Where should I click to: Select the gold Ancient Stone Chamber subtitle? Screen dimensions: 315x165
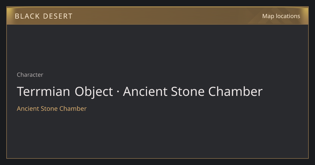52,108
